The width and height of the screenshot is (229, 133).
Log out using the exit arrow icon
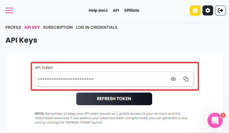220,10
